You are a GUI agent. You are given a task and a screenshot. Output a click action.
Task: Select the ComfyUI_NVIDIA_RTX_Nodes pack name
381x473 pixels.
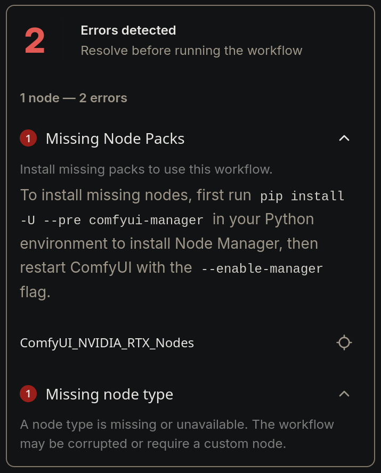(x=107, y=343)
